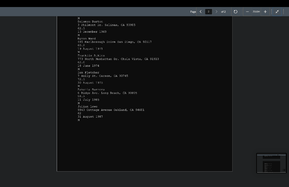Select the text Franklin Atkins
The image size is (289, 187).
click(91, 55)
